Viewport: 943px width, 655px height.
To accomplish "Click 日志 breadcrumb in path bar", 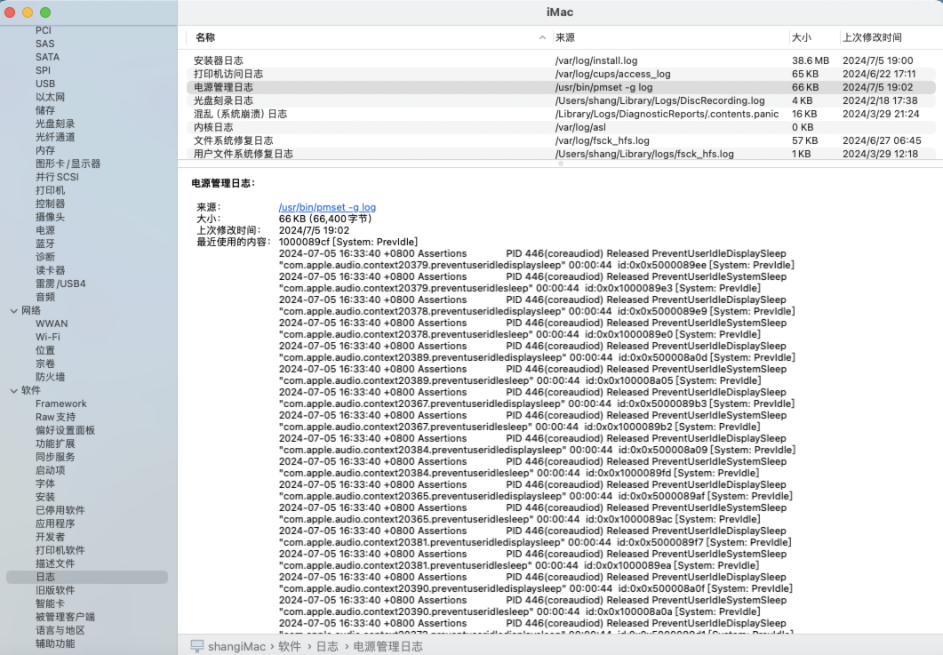I will 327,646.
